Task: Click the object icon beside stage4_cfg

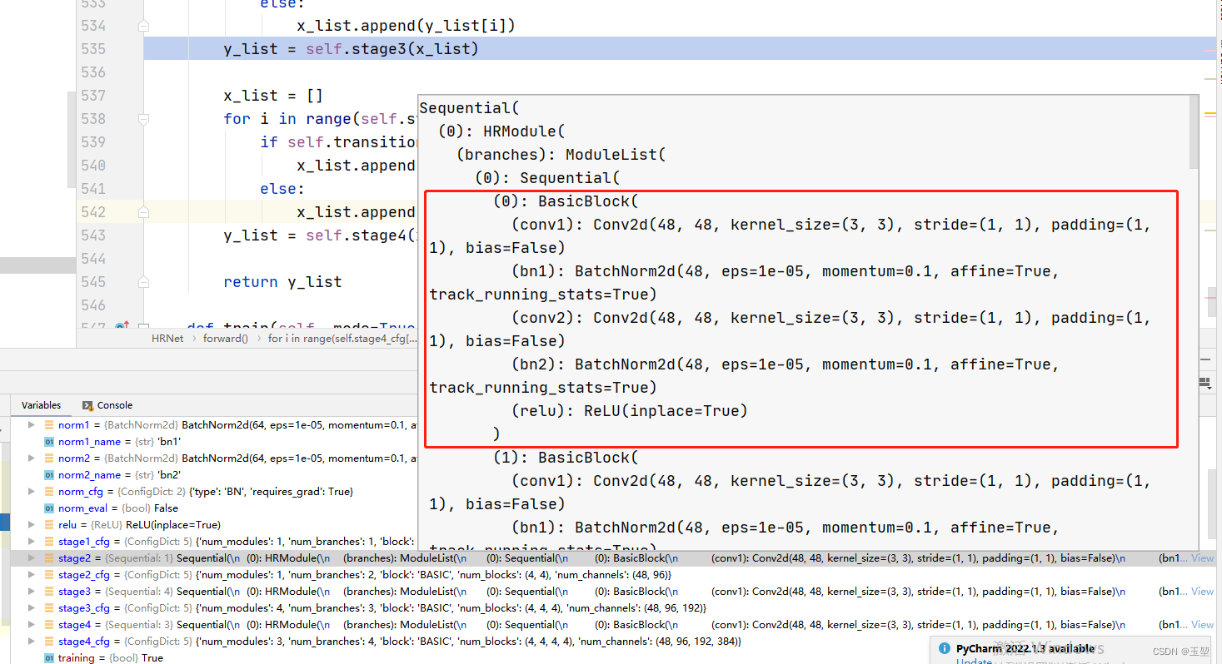Action: (x=49, y=642)
